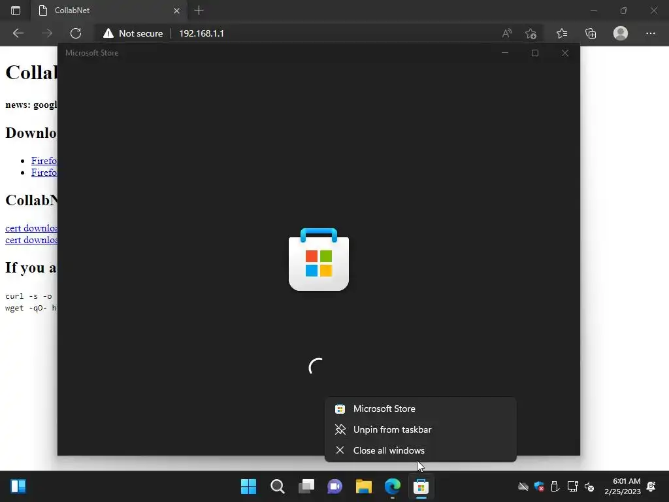Choose Microsoft Store in jump list

[x=420, y=409]
